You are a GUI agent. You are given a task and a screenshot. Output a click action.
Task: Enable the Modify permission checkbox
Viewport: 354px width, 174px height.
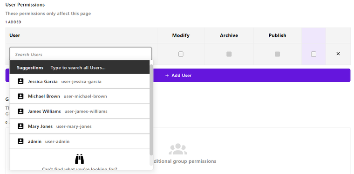(181, 54)
